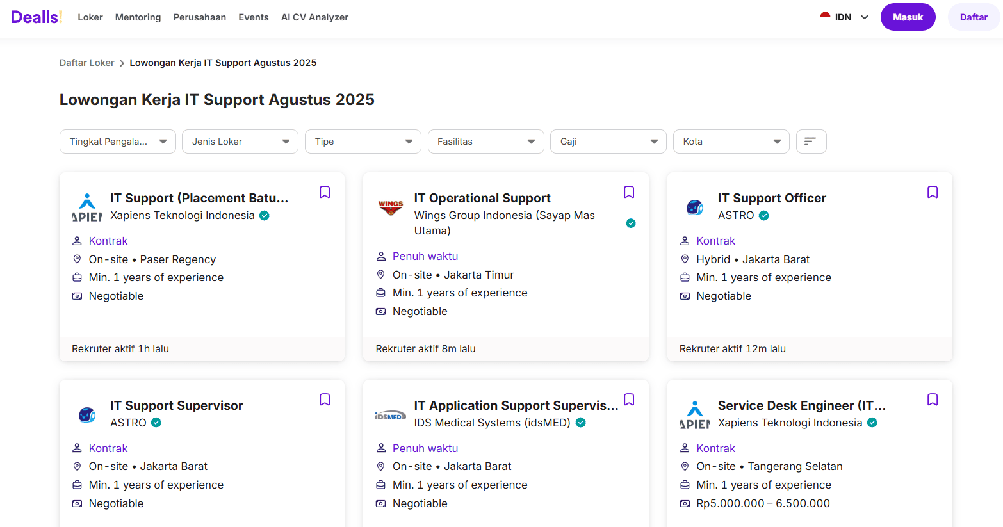Click verified badge beside IDS Medical Systems

[x=581, y=423]
